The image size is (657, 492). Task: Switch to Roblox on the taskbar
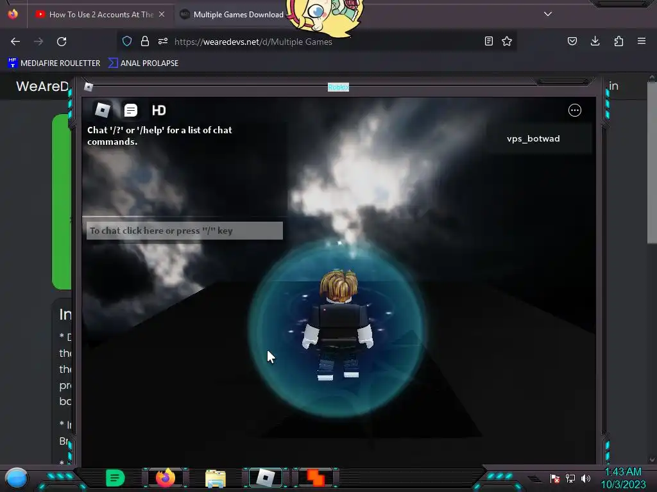(266, 478)
